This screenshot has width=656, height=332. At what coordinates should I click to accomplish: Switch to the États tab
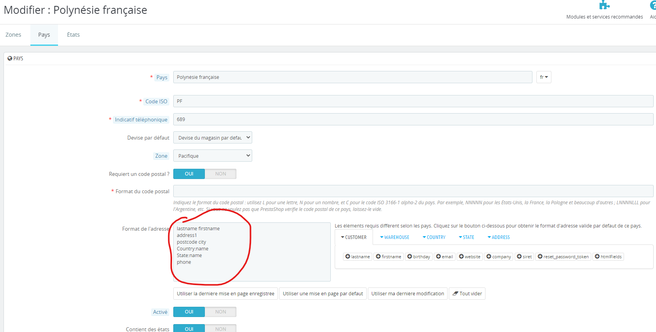pos(73,35)
